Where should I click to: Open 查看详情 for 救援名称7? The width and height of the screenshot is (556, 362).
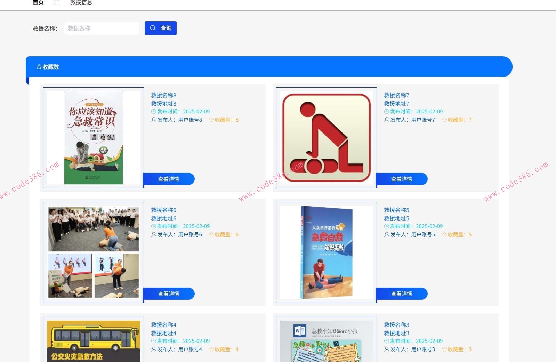[x=402, y=179]
